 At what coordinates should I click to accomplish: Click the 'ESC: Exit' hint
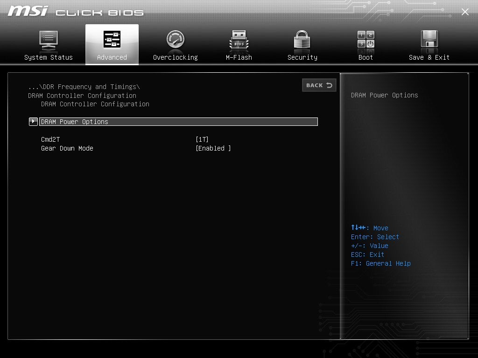click(x=367, y=255)
